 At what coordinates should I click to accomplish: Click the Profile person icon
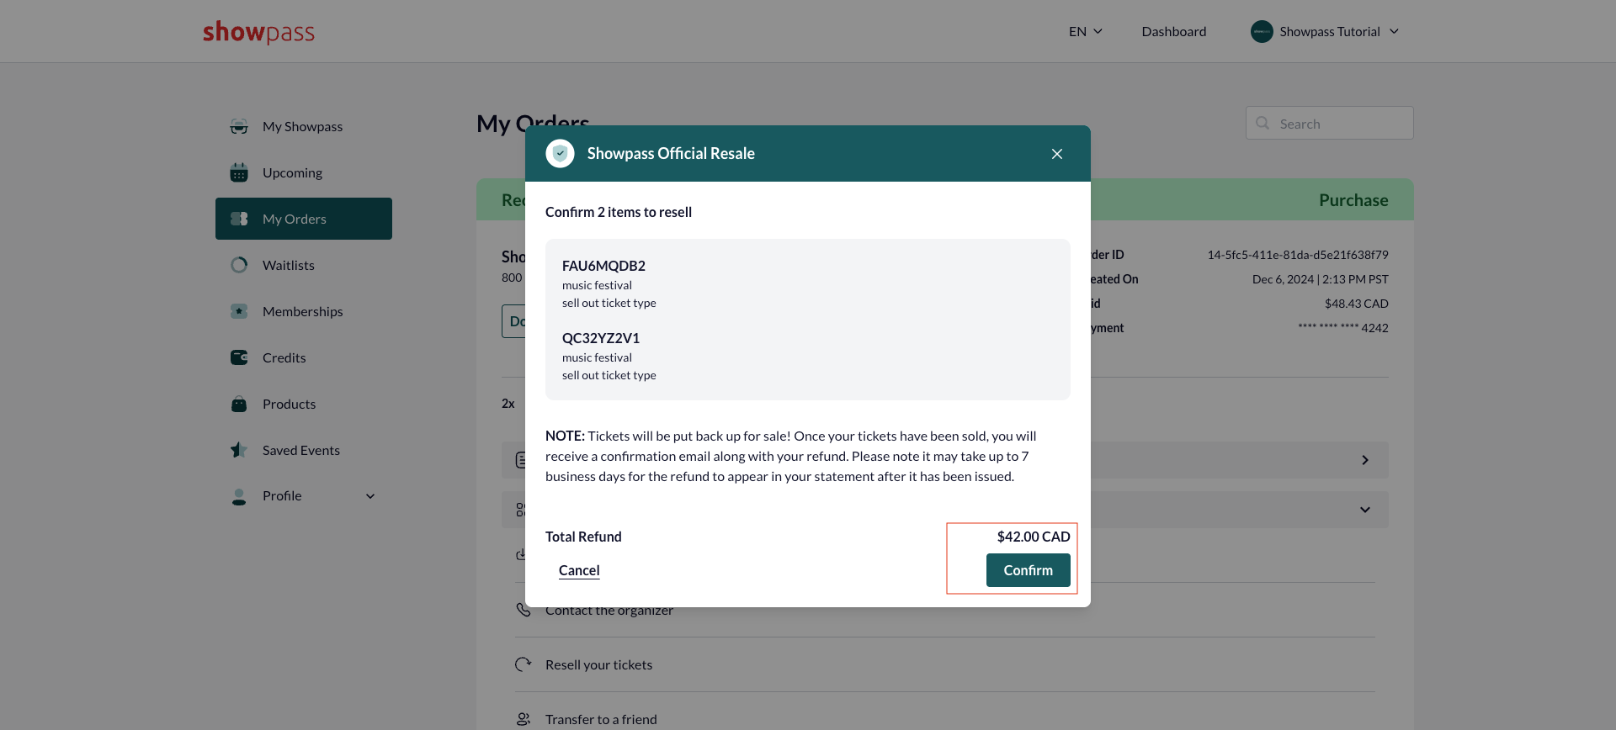point(239,496)
